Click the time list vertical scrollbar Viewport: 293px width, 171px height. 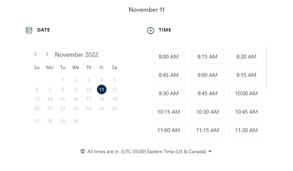click(266, 68)
